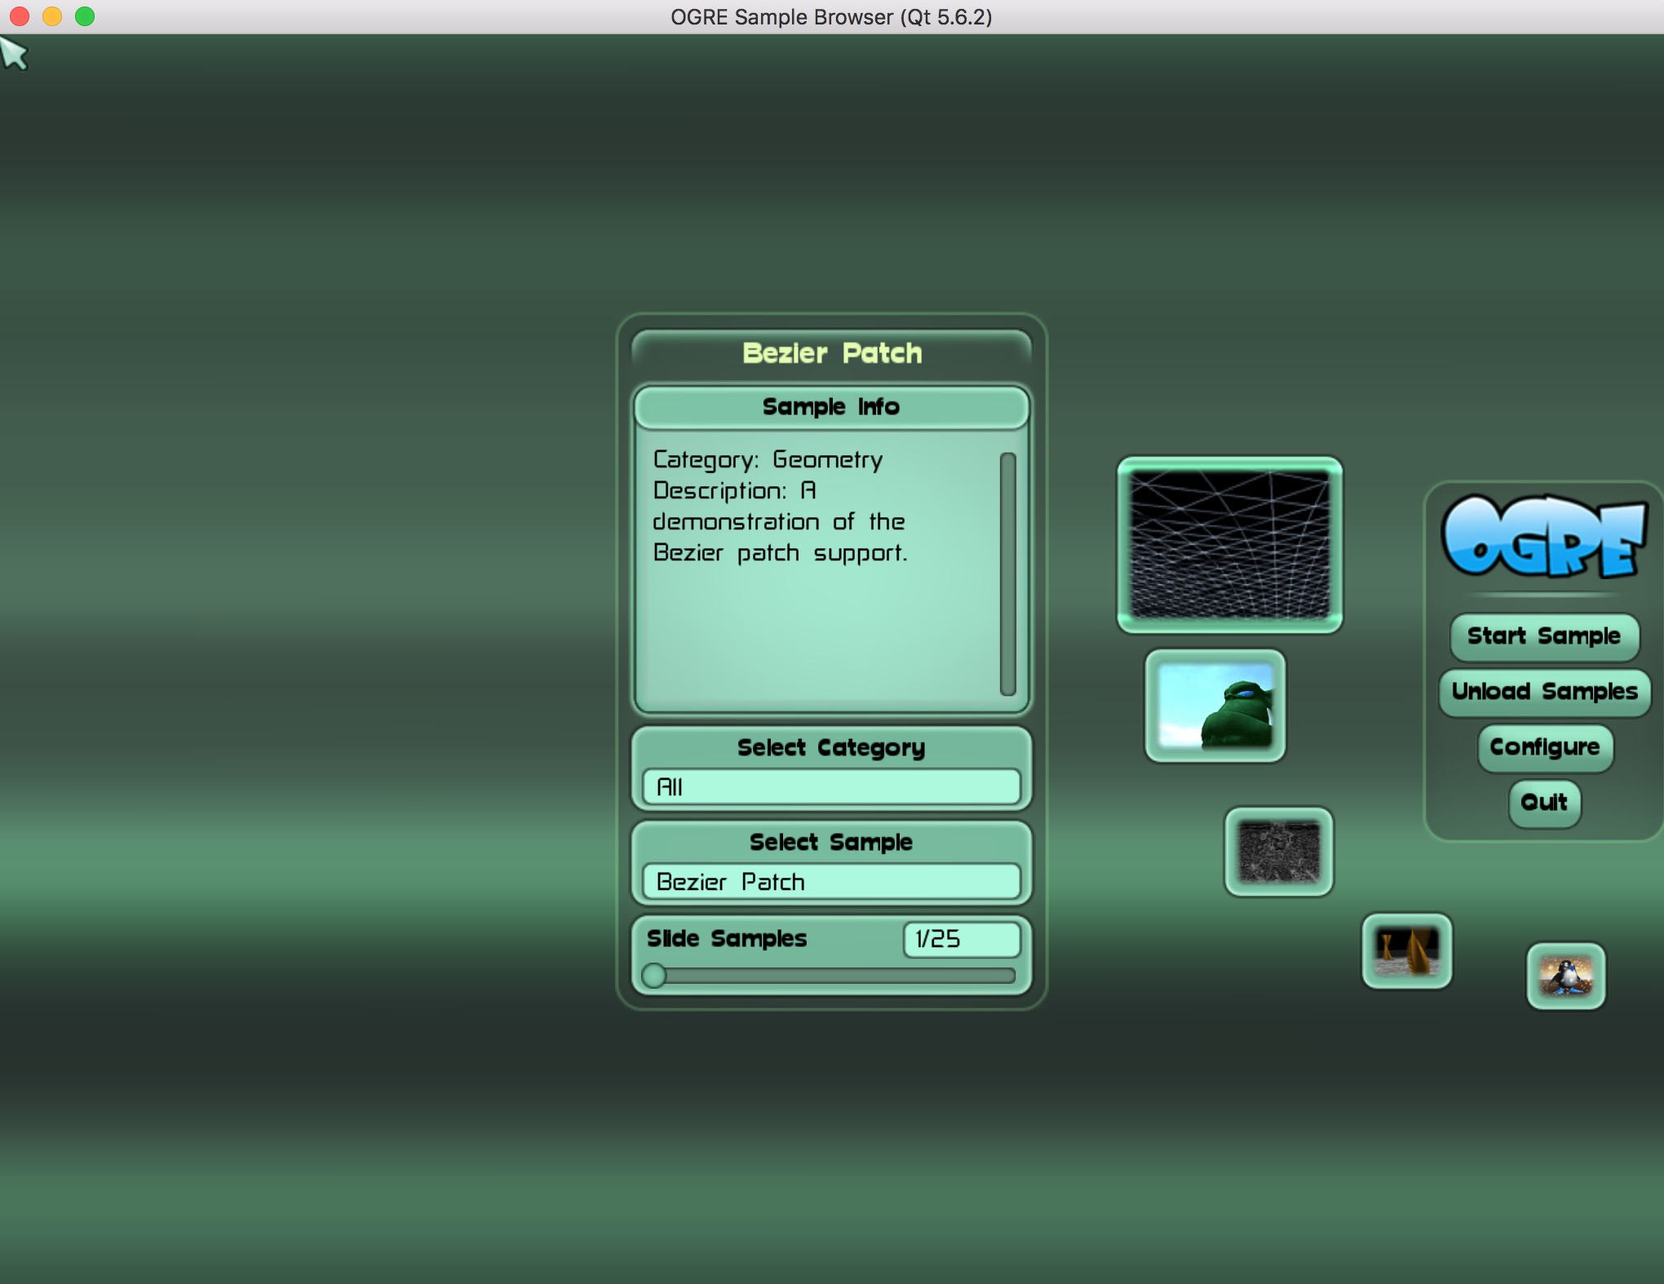Select the dark gray textured sample thumbnail

click(1278, 852)
